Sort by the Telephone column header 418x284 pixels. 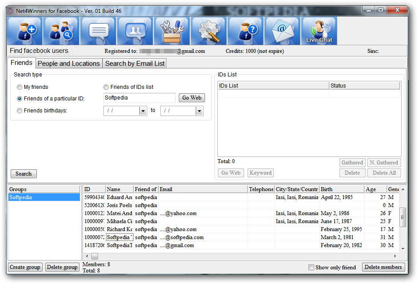point(261,189)
